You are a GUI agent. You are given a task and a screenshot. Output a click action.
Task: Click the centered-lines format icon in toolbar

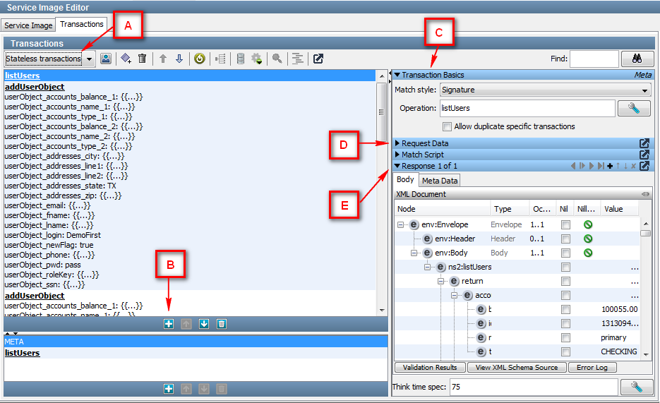(298, 59)
